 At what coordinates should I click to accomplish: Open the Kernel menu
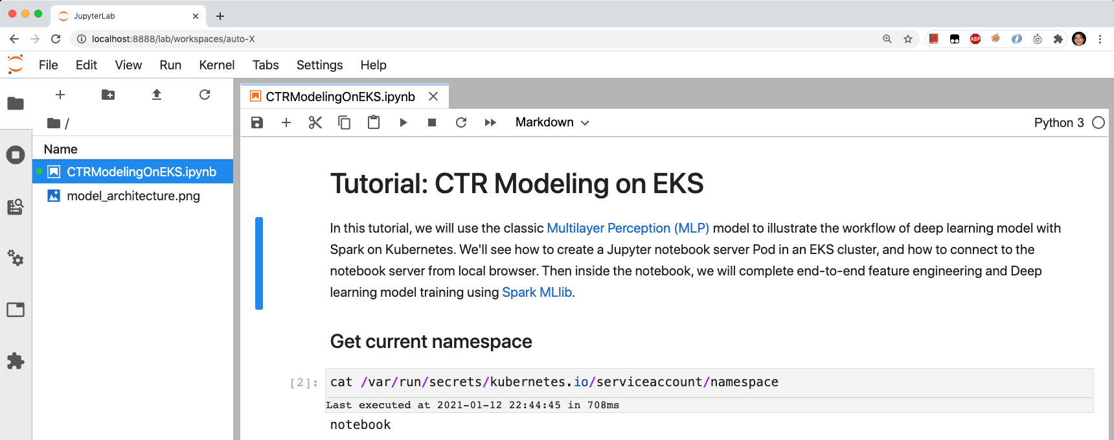pyautogui.click(x=217, y=65)
